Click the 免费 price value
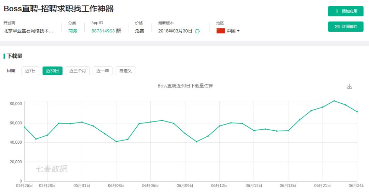369x195 pixels. [x=139, y=31]
